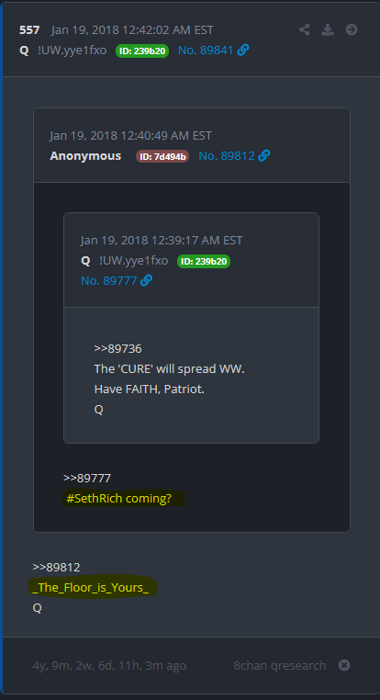Click the green ID: 239b20 badge in top header

click(142, 51)
